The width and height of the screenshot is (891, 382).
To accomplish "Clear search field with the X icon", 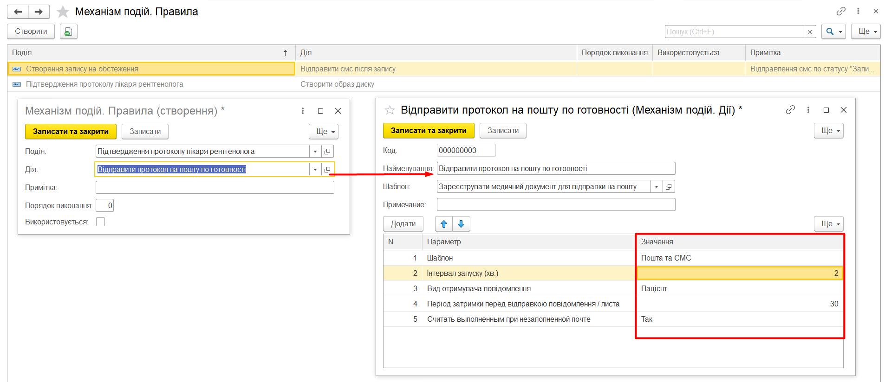I will click(810, 32).
